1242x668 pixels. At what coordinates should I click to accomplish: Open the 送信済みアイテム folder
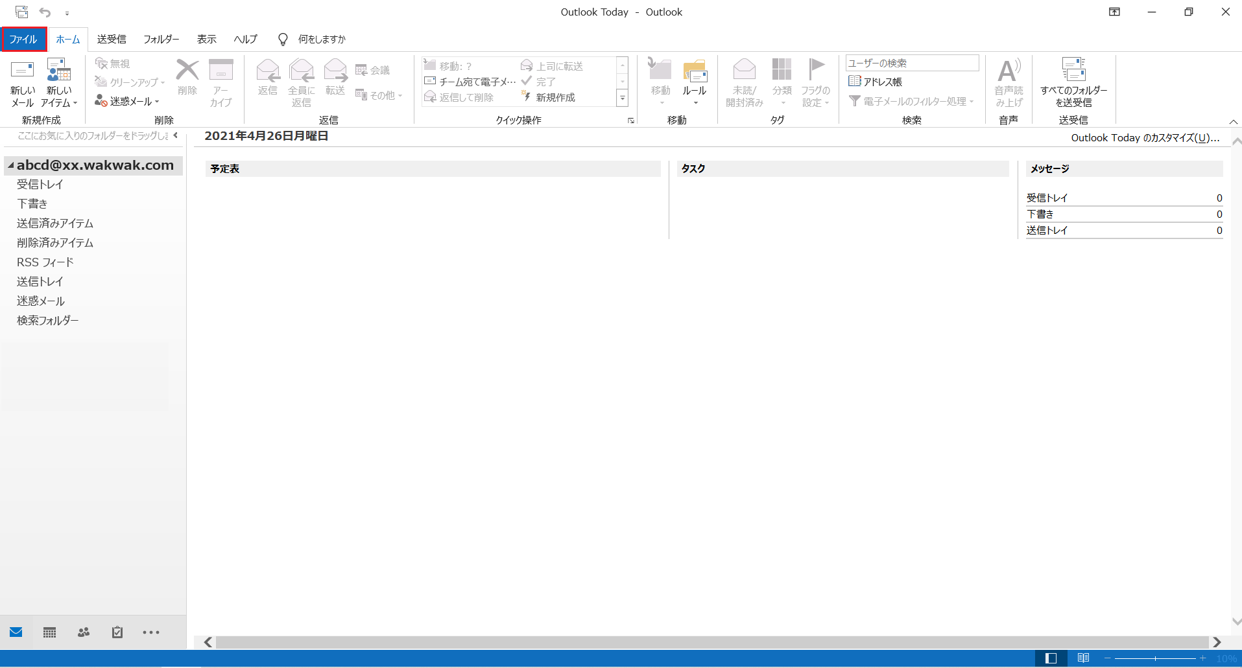tap(55, 224)
